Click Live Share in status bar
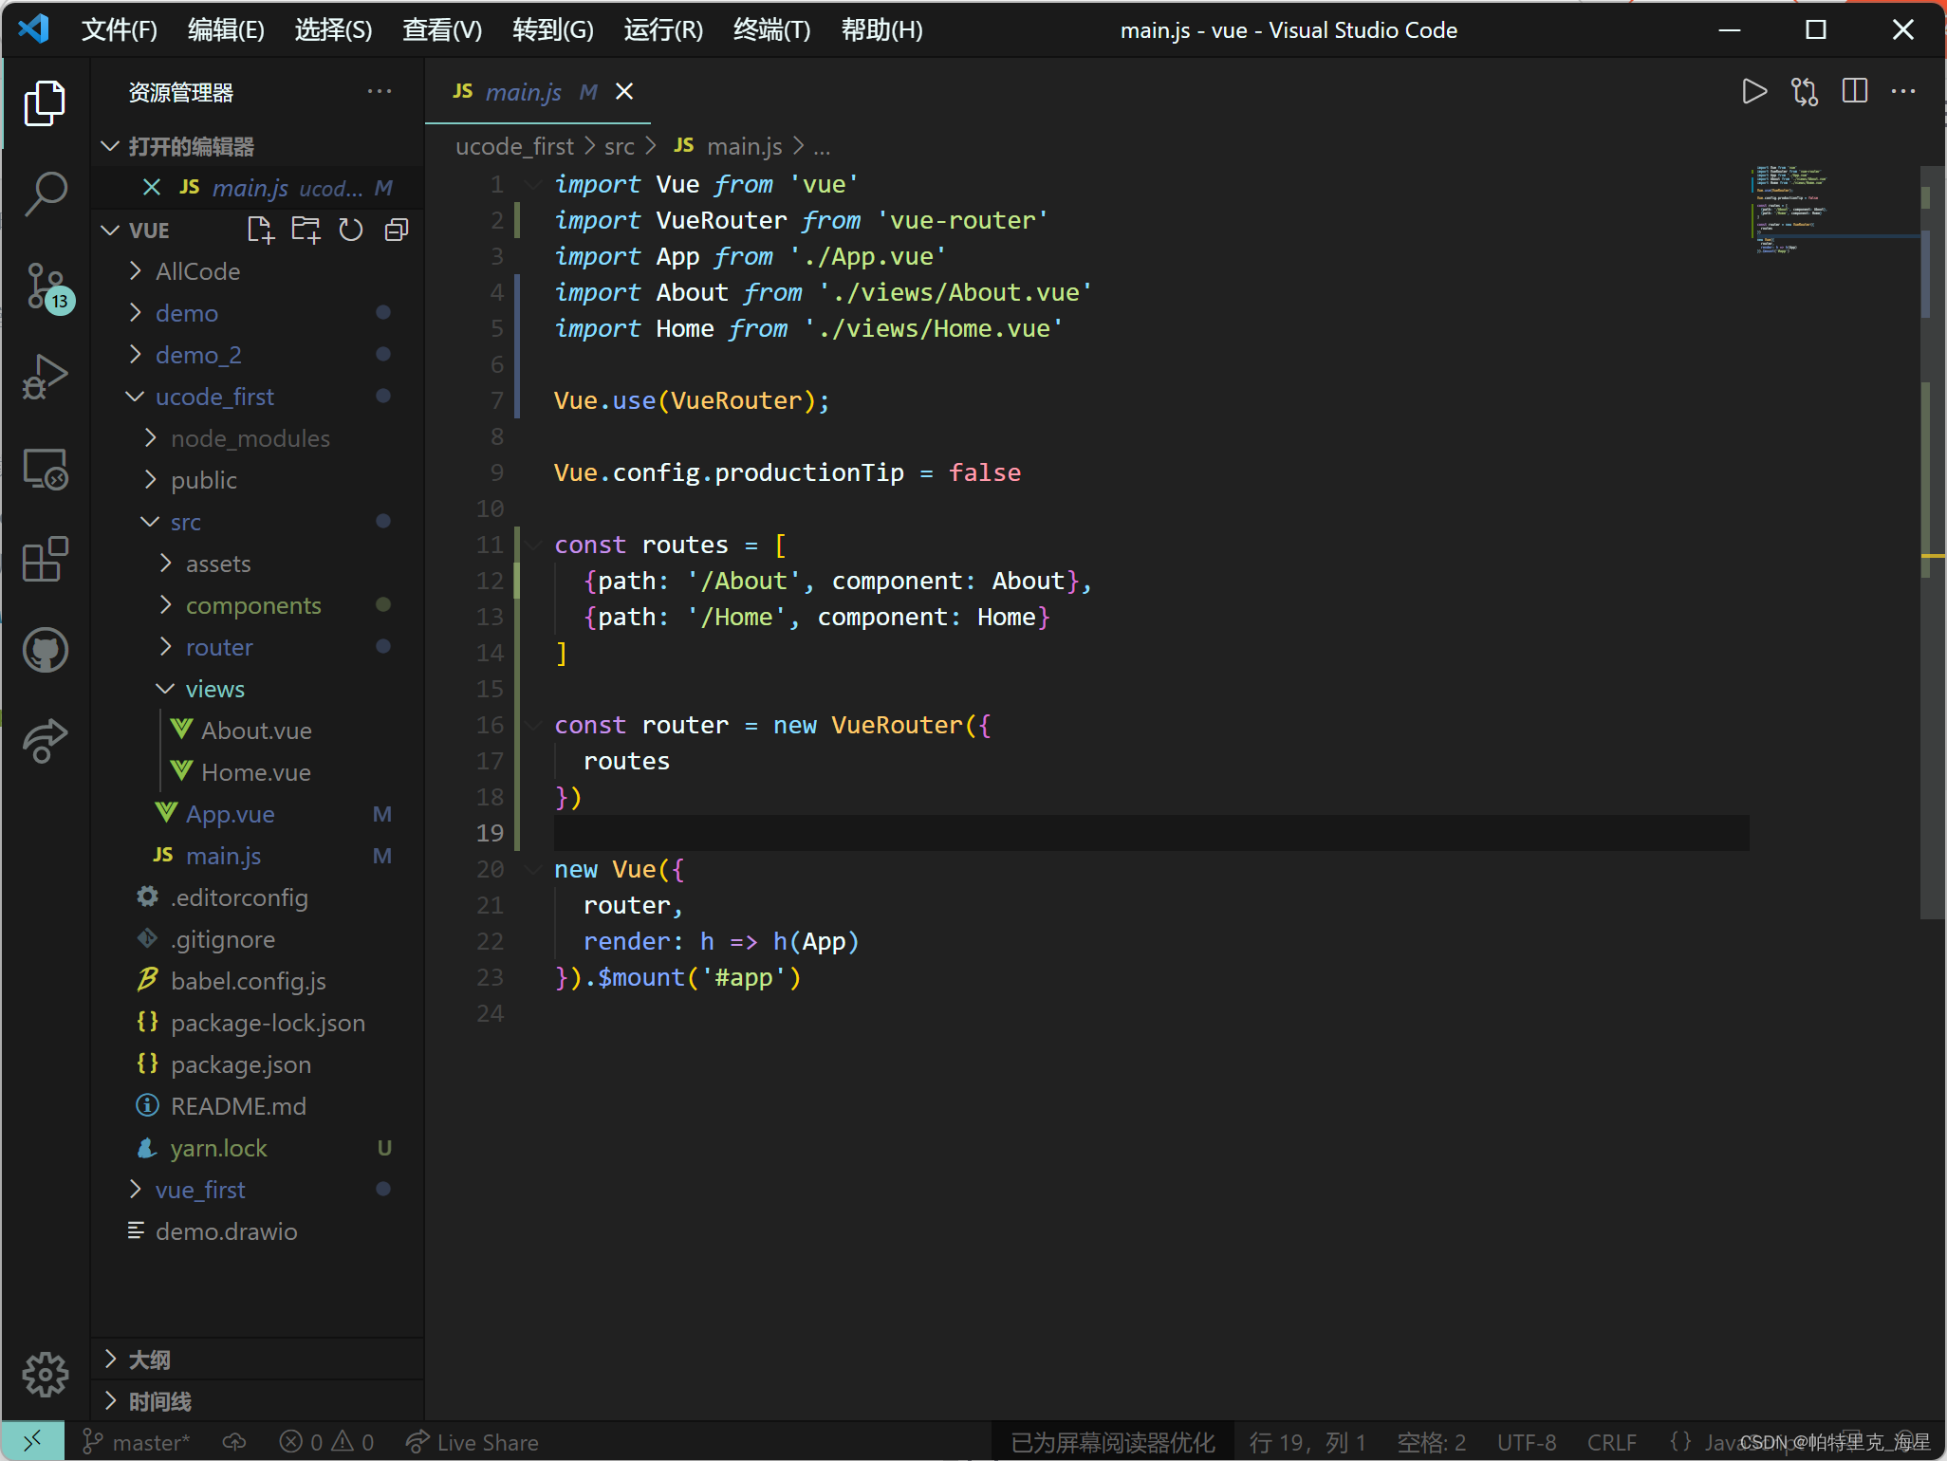Screen dimensions: 1947x1461 tap(473, 1442)
